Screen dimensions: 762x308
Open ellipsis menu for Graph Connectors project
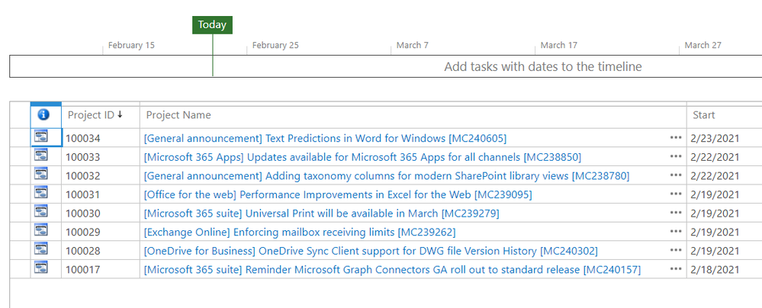coord(675,269)
